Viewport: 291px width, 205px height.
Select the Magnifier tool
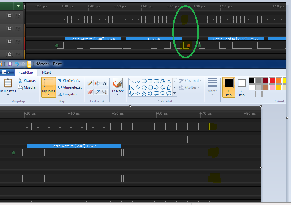tap(105, 92)
